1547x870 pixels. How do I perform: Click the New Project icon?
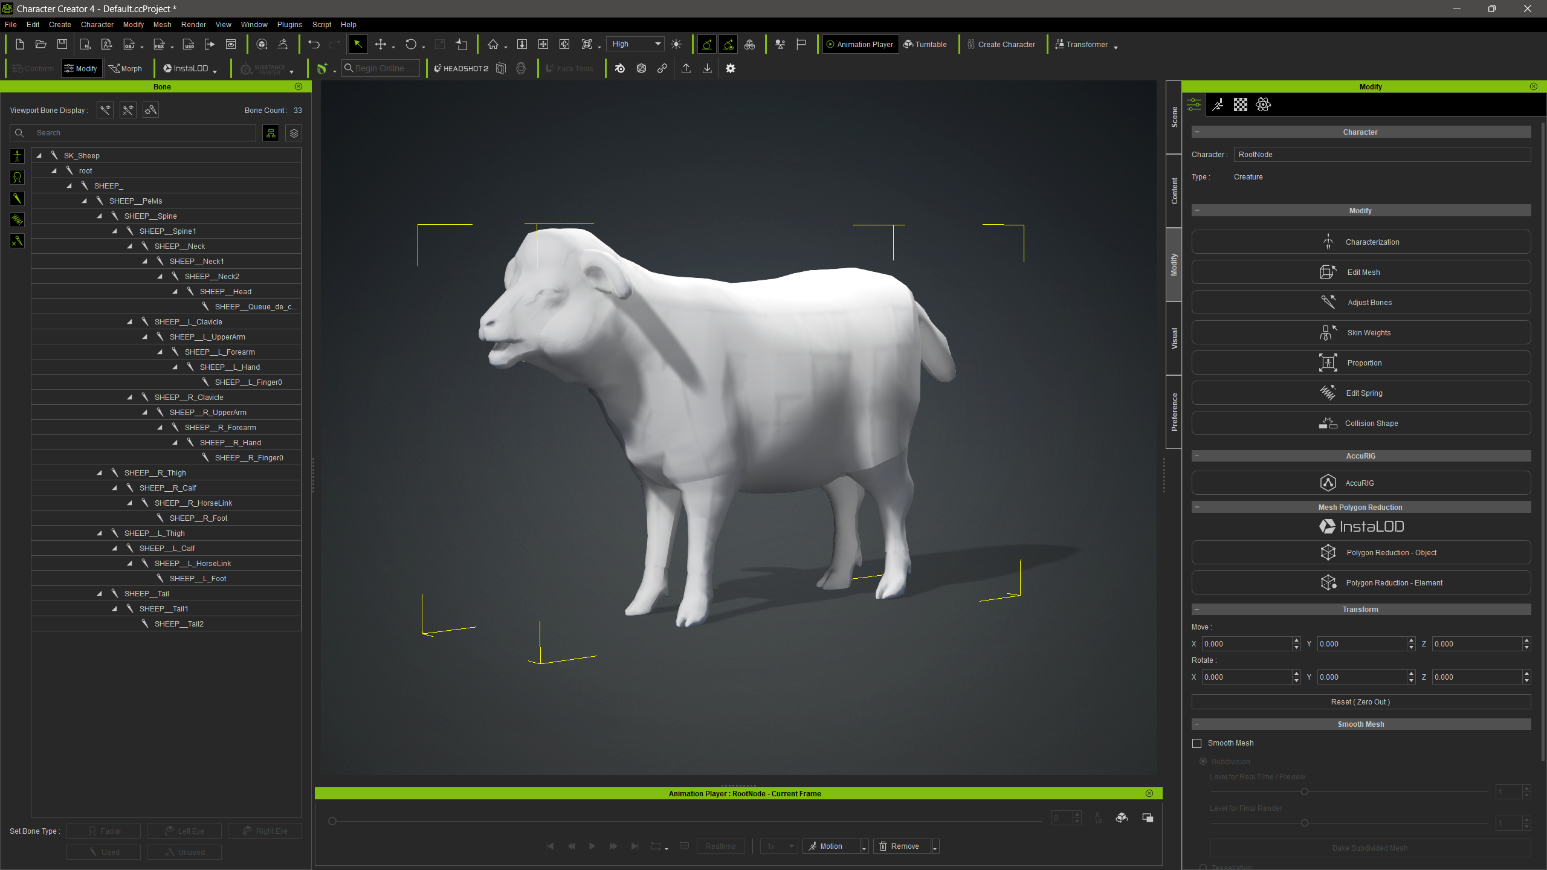[20, 44]
